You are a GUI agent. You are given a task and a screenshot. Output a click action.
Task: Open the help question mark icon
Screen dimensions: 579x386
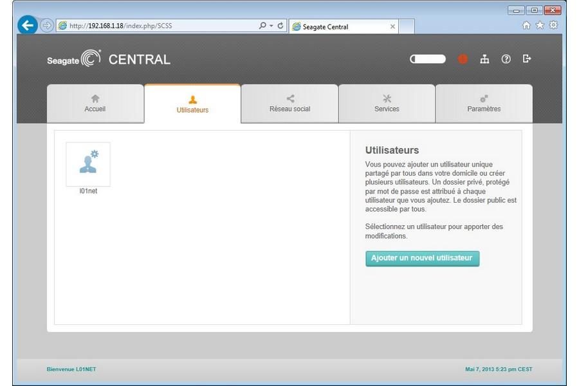[x=506, y=59]
